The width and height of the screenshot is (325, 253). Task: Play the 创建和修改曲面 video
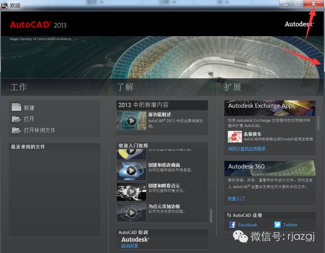pos(131,168)
